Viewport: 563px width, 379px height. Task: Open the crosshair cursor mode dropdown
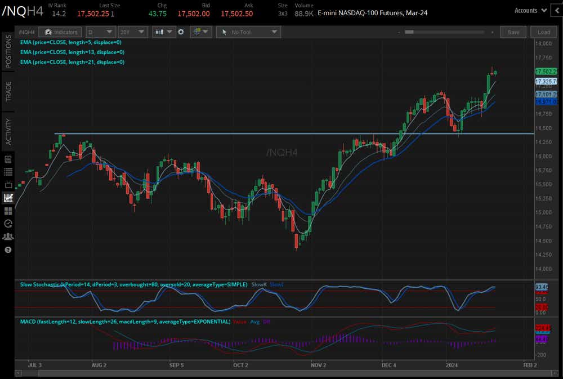click(x=201, y=32)
